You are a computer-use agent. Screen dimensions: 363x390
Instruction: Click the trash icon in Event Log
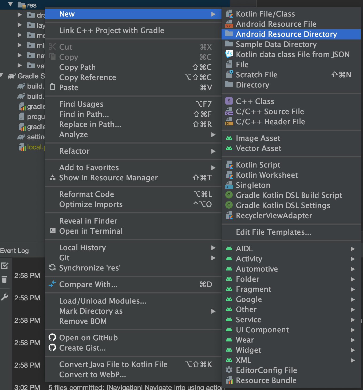[5, 279]
